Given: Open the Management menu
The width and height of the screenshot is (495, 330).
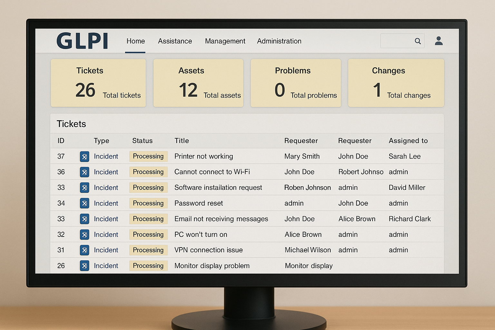Looking at the screenshot, I should click(x=225, y=41).
